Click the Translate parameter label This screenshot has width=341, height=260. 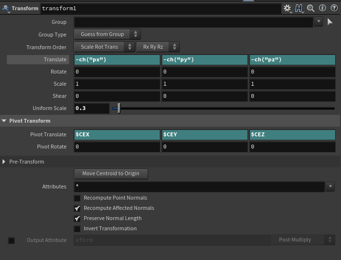click(55, 59)
